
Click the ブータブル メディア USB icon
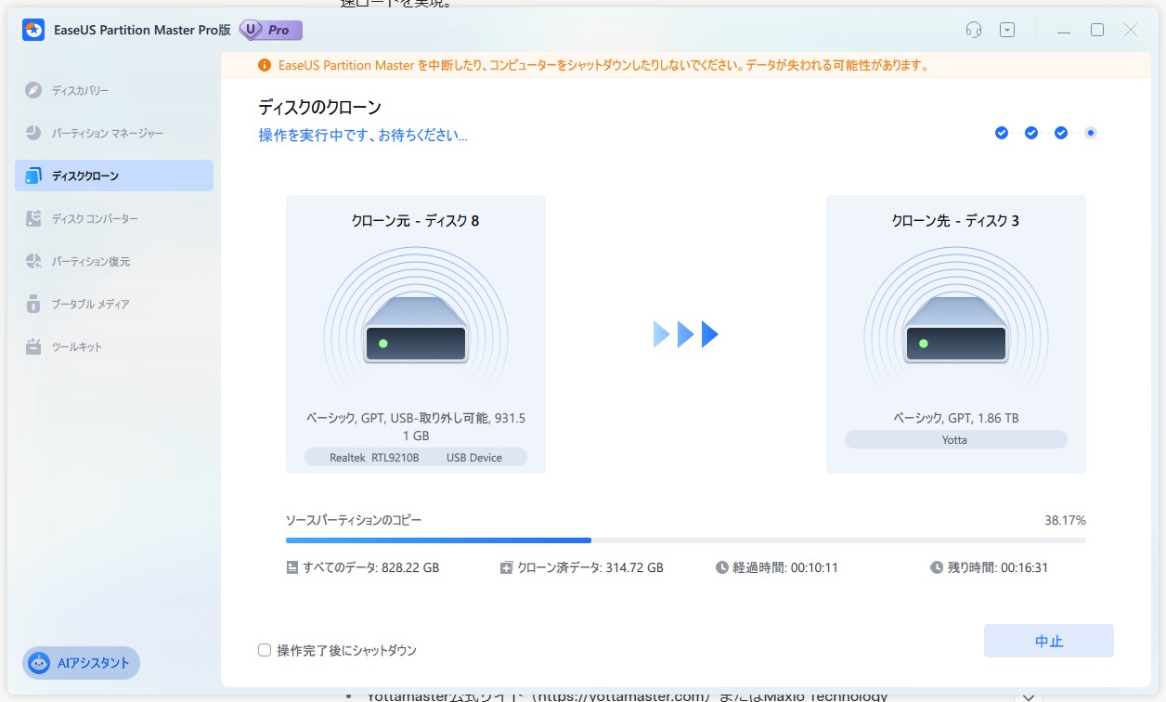33,304
